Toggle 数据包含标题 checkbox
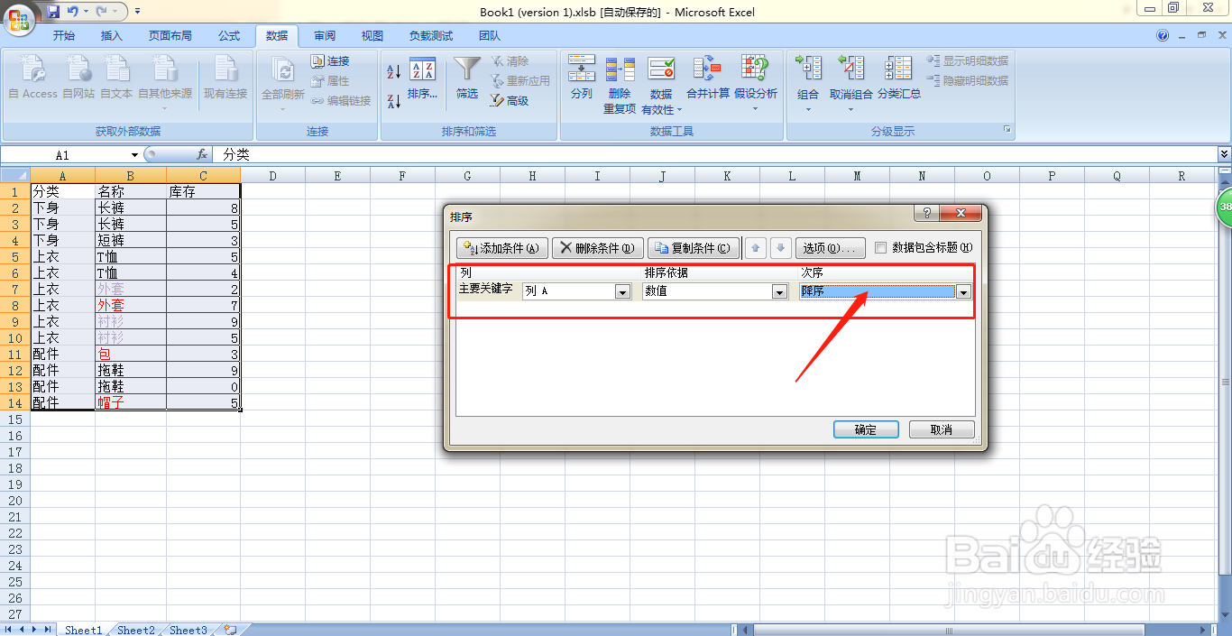Screen dimensions: 1232x636 coord(881,247)
